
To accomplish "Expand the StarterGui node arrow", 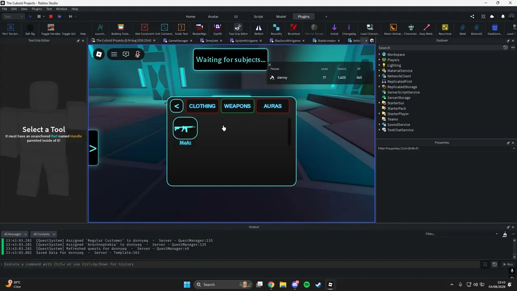I will coord(379,103).
